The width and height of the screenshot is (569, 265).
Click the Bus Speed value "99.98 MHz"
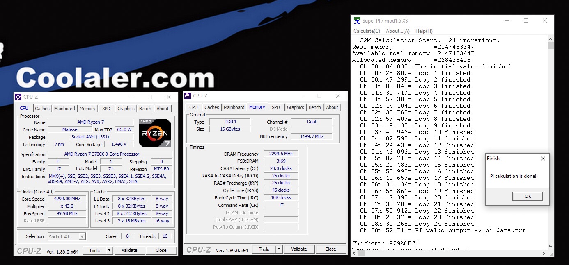[x=67, y=213]
